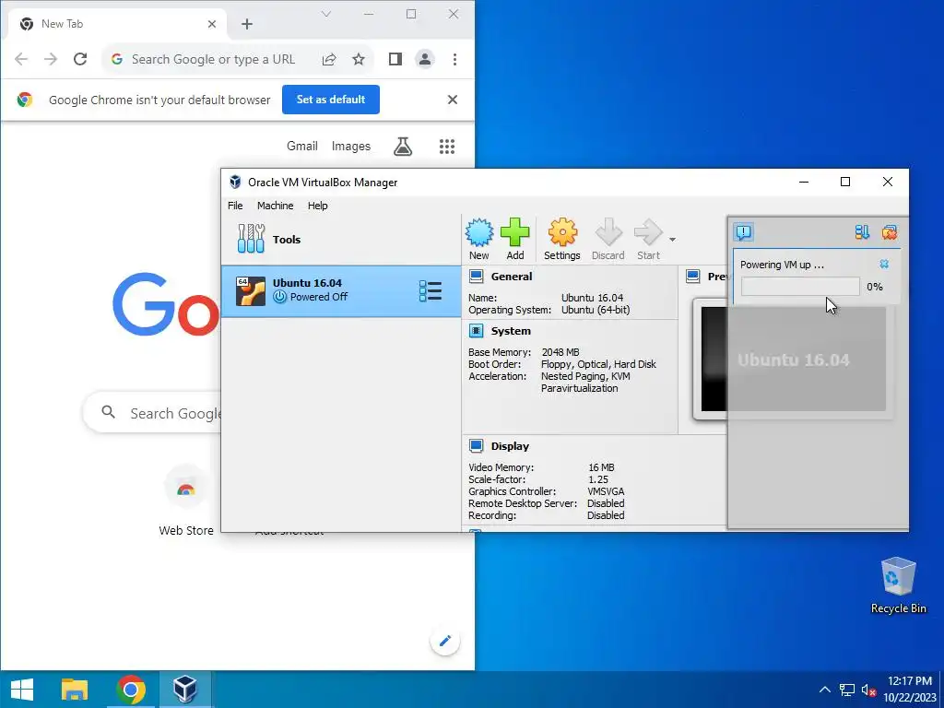The height and width of the screenshot is (708, 944).
Task: Click the Display section header
Action: [510, 446]
